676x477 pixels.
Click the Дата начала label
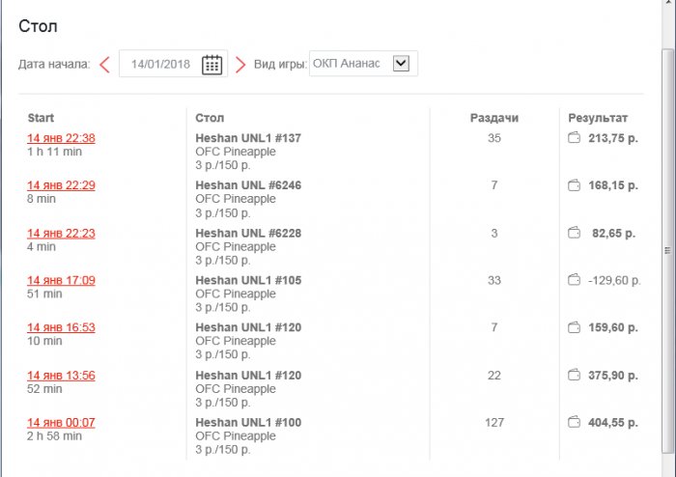click(54, 64)
